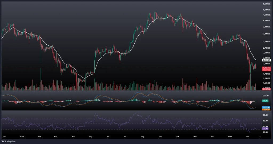The height and width of the screenshot is (144, 273).
Task: Click the 2025 year marker on time axis
Action: point(22,136)
